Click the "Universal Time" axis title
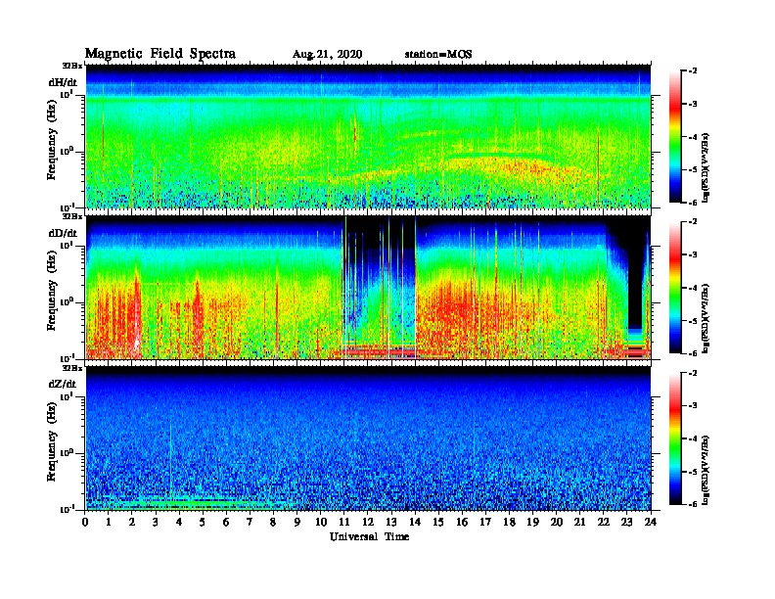Image resolution: width=775 pixels, height=599 pixels. point(370,536)
